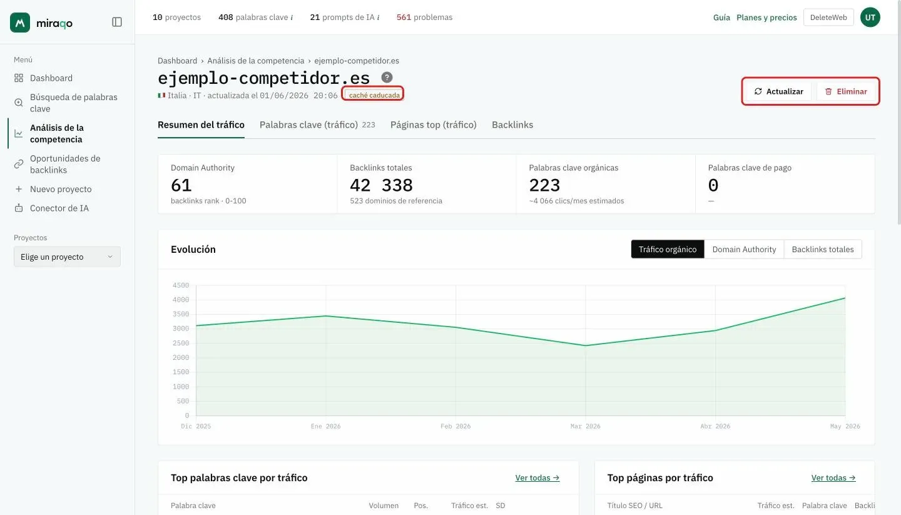Open the Resumen del tráfico tab

pyautogui.click(x=201, y=125)
